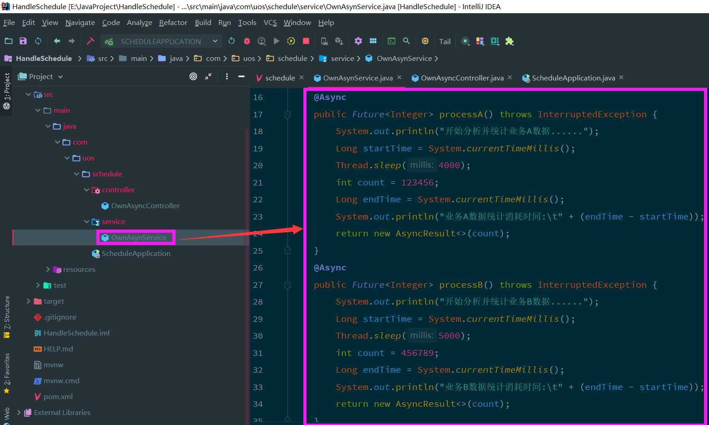Viewport: 709px width, 425px height.
Task: Open the Edit menu
Action: point(28,22)
